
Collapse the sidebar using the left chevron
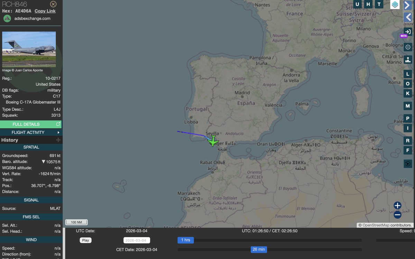(x=407, y=17)
